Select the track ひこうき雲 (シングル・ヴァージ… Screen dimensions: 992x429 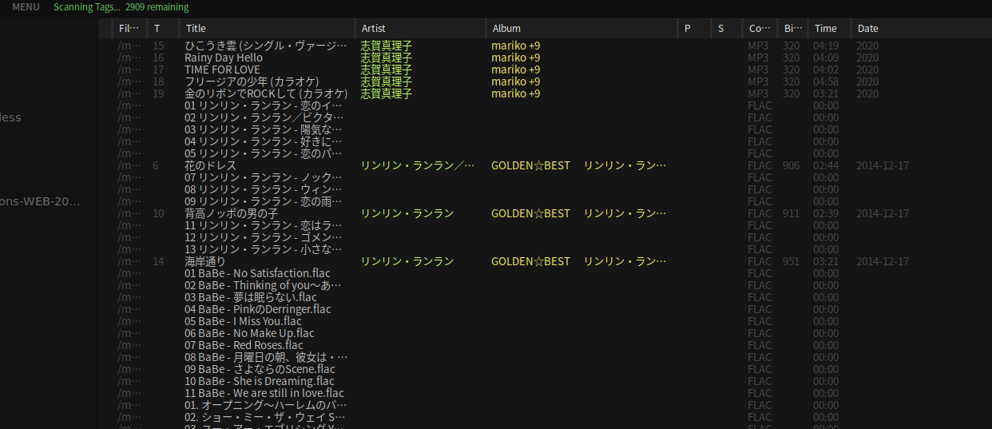coord(266,46)
